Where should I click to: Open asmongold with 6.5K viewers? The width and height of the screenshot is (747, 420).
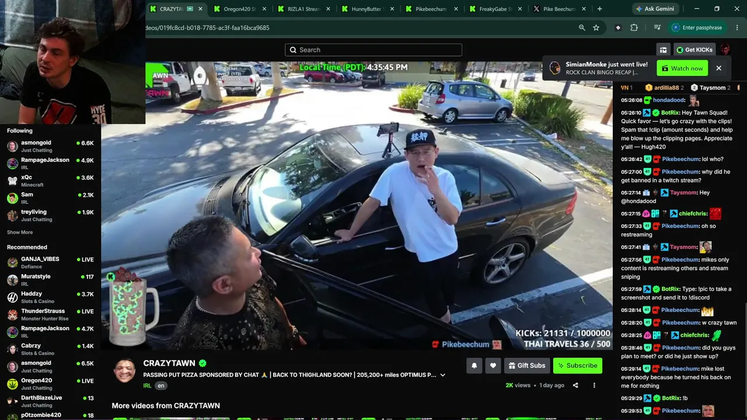tap(50, 366)
